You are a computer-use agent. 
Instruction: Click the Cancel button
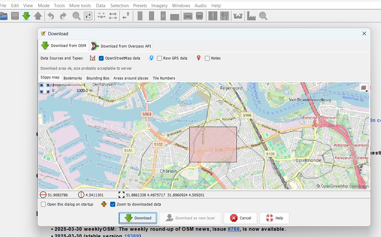click(240, 218)
